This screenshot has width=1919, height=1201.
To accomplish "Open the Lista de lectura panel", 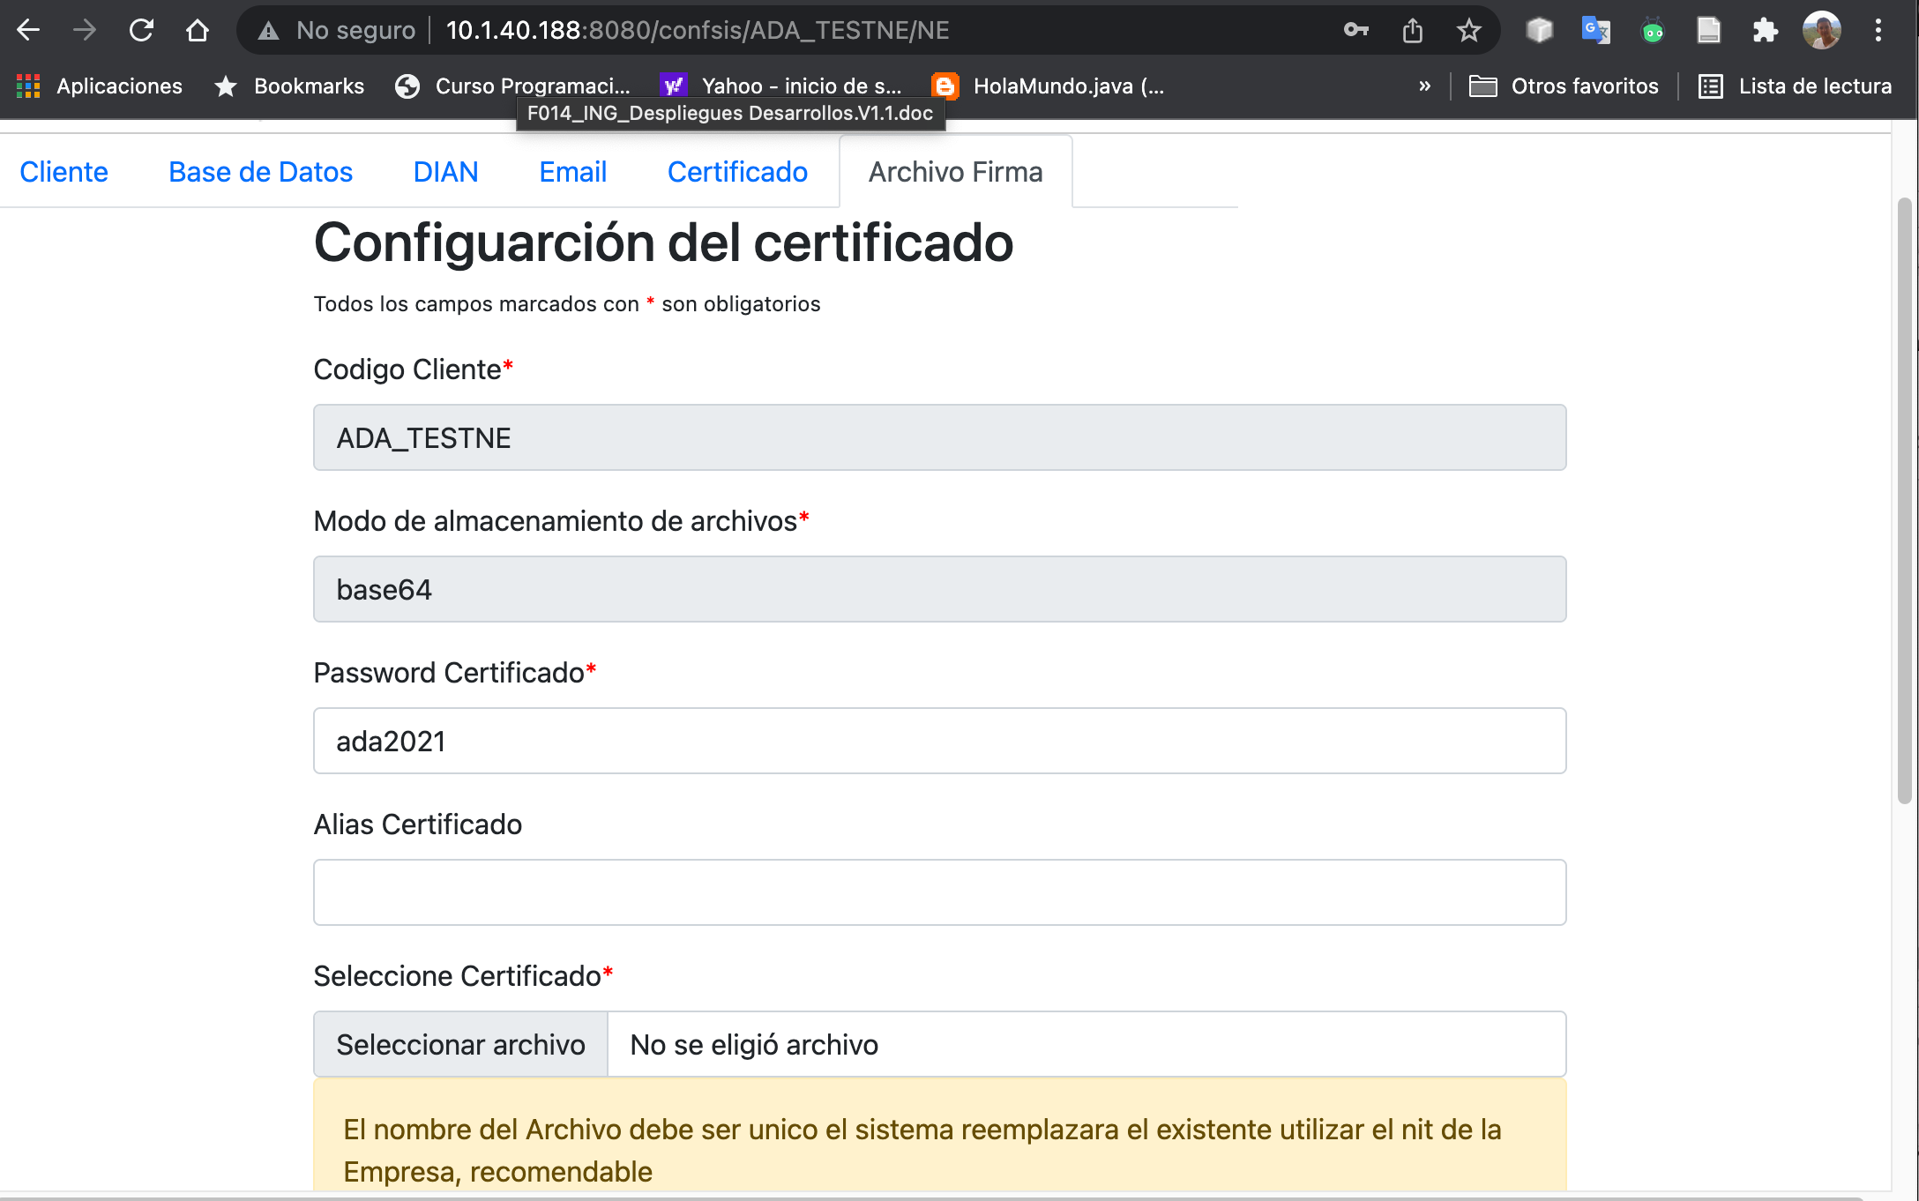I will 1796,86.
